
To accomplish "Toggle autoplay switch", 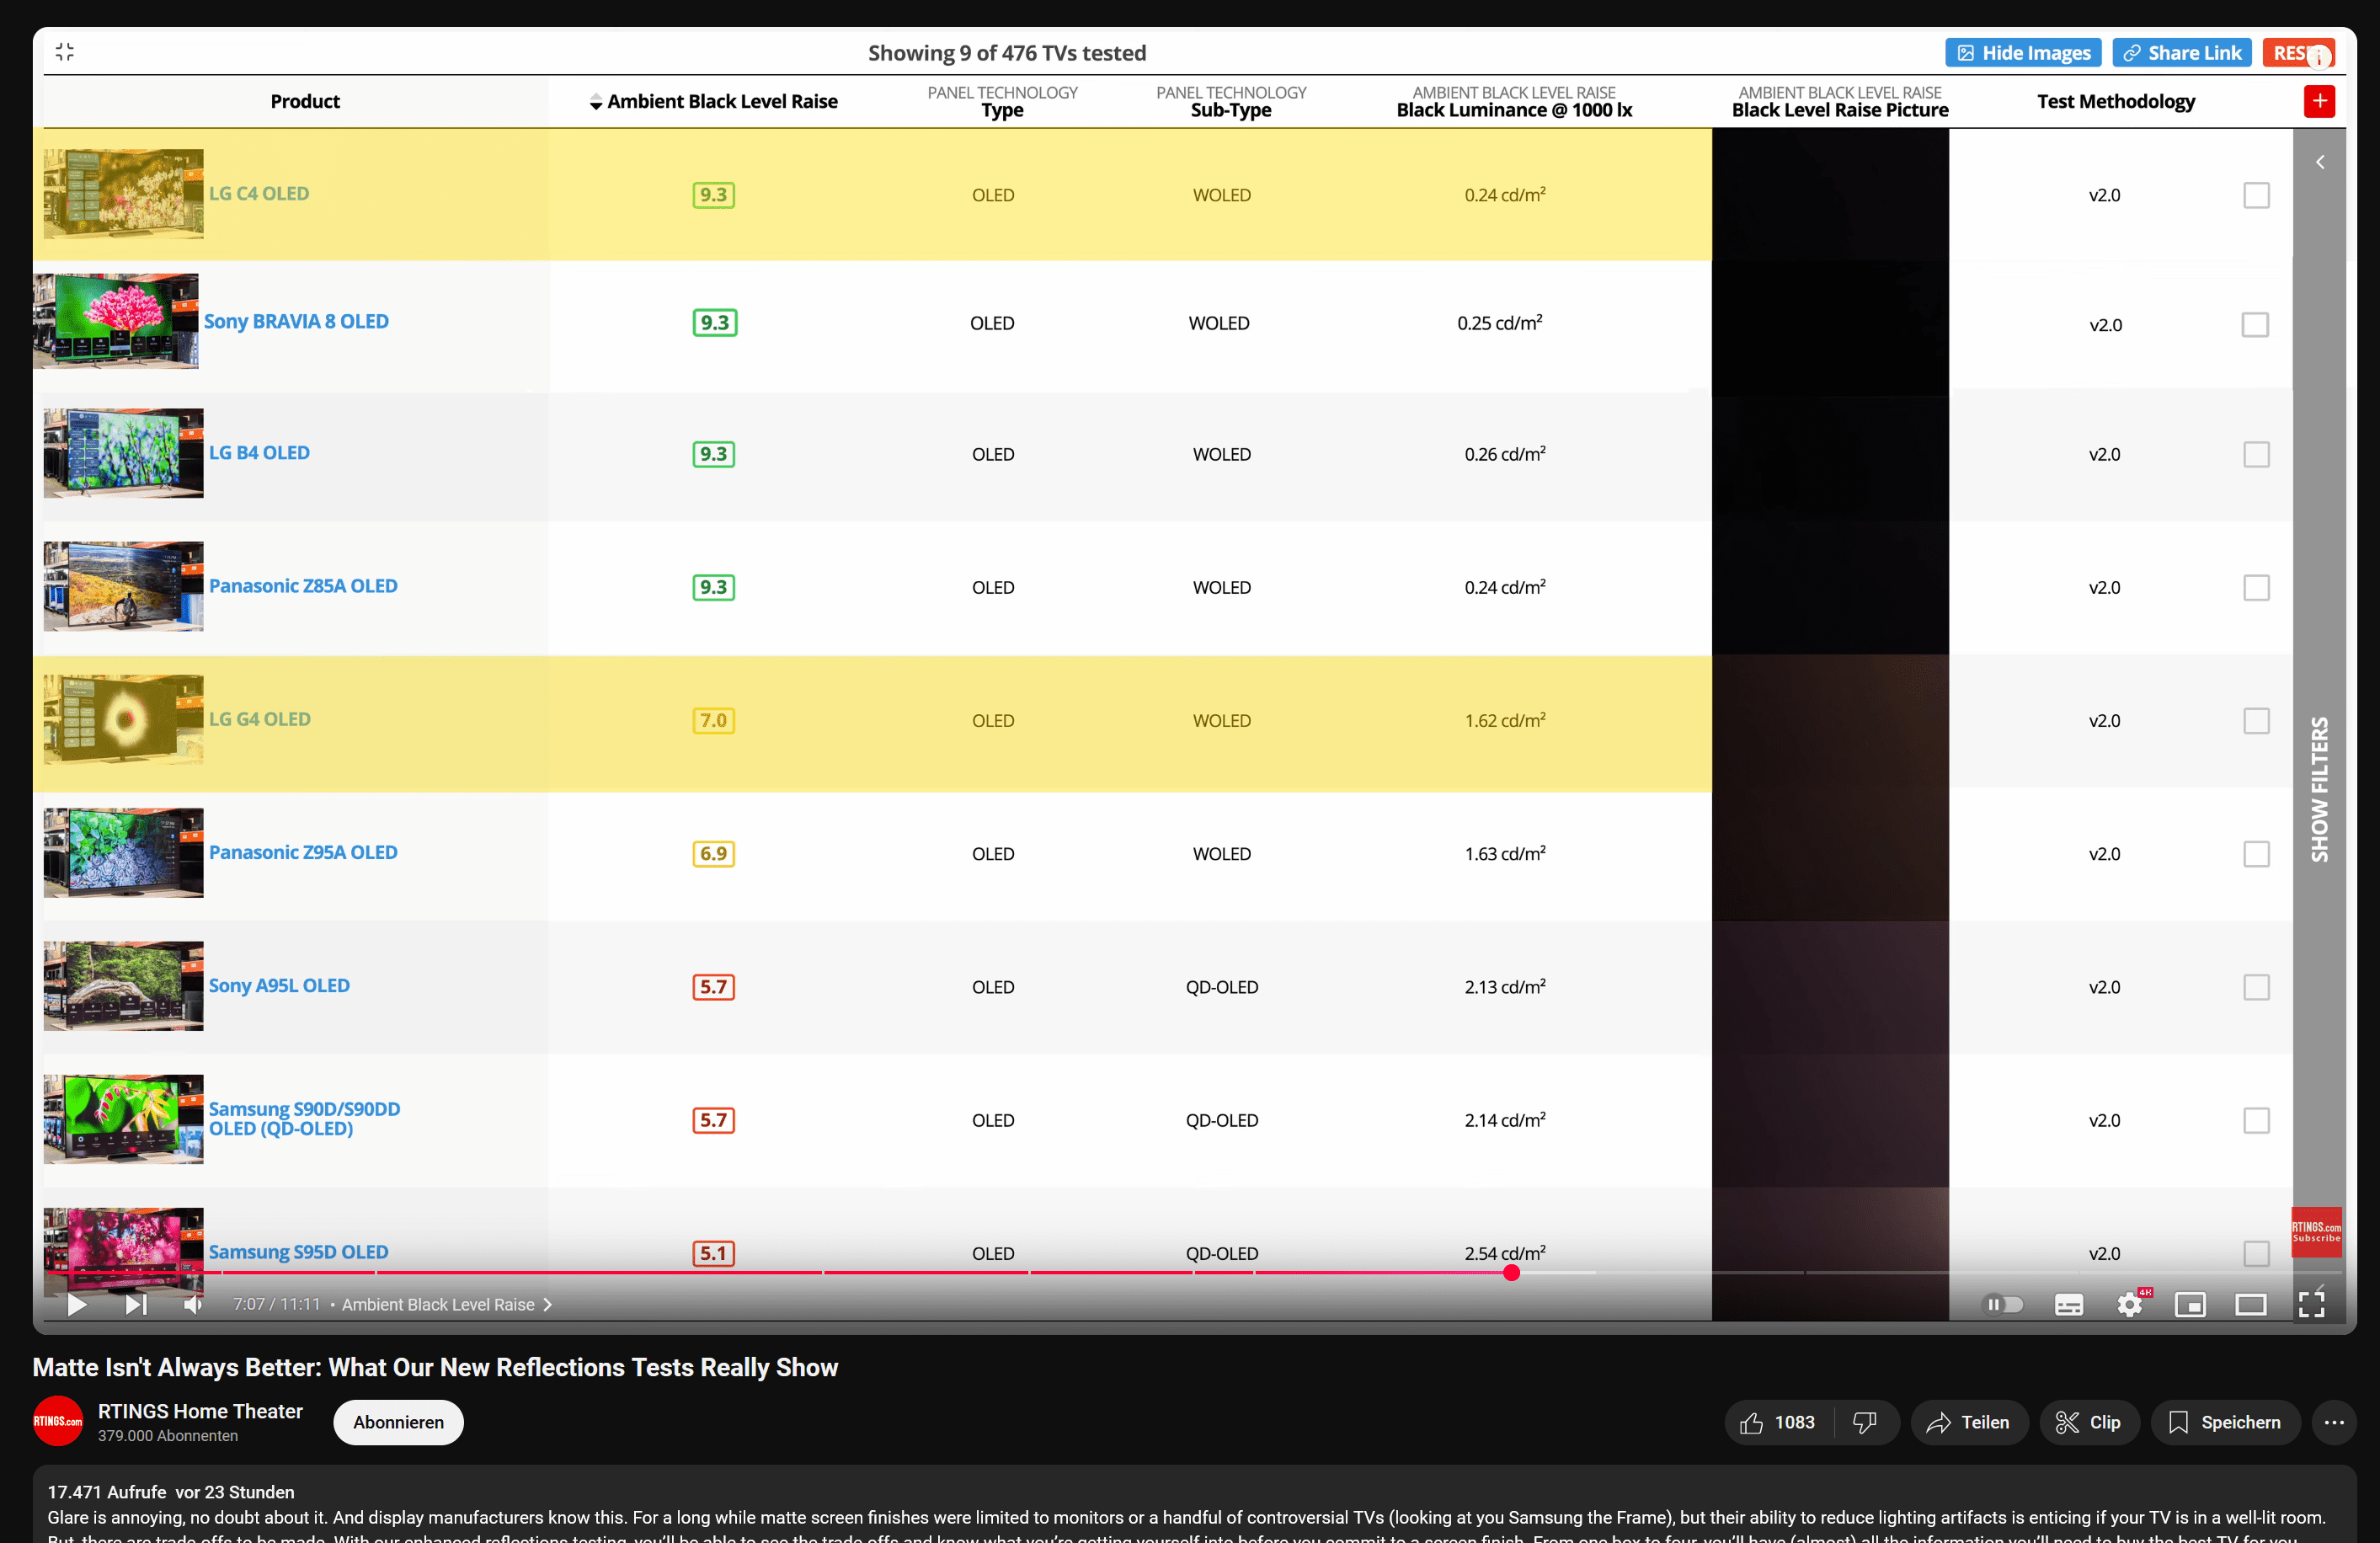I will tap(2003, 1304).
